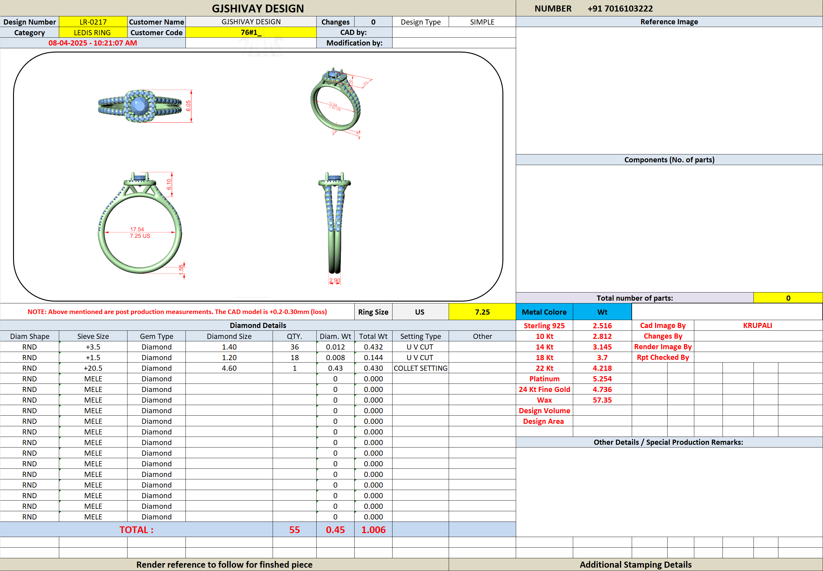Image resolution: width=823 pixels, height=571 pixels.
Task: Select the 24 Kt Fine Gold weight 4.736
Action: click(602, 389)
